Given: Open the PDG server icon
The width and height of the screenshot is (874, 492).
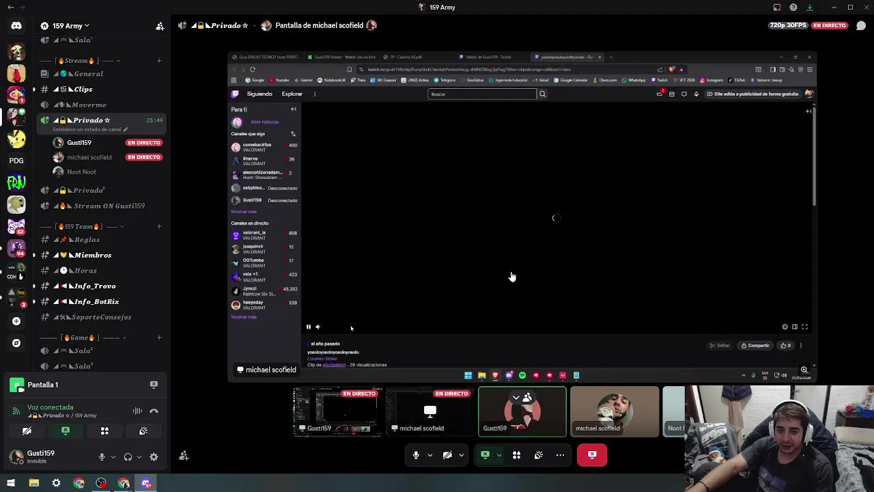Looking at the screenshot, I should tap(16, 161).
